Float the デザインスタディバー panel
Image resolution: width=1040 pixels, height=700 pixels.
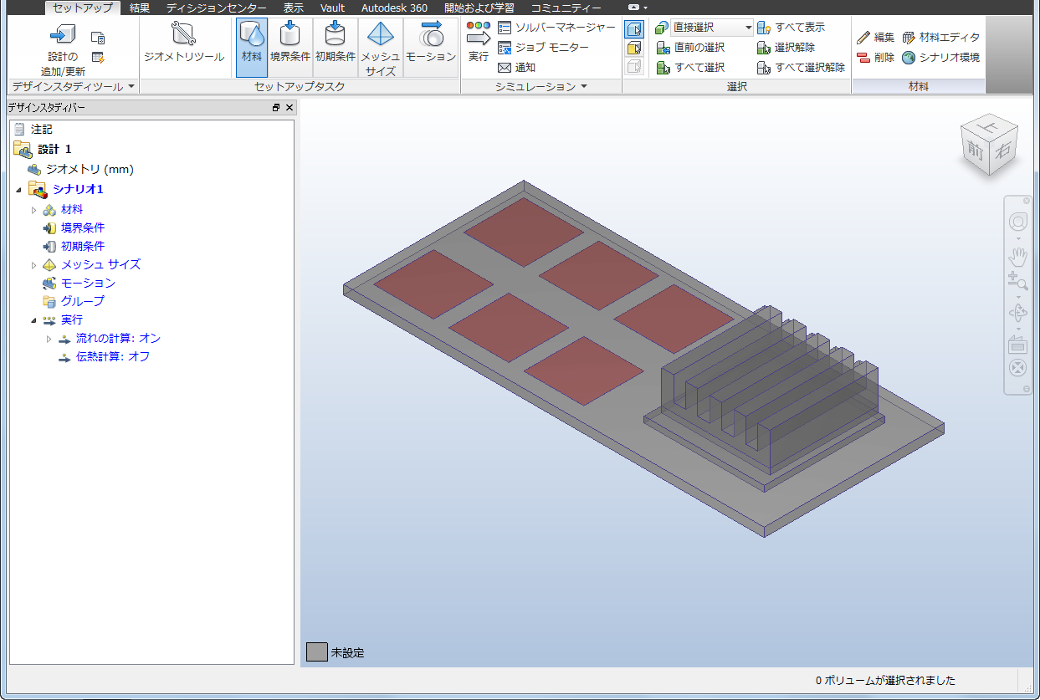[x=276, y=108]
